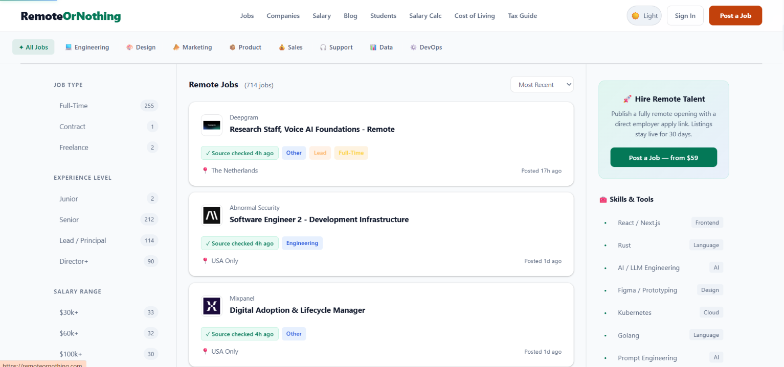Click the Support category headphones icon
This screenshot has height=367, width=784.
click(323, 47)
